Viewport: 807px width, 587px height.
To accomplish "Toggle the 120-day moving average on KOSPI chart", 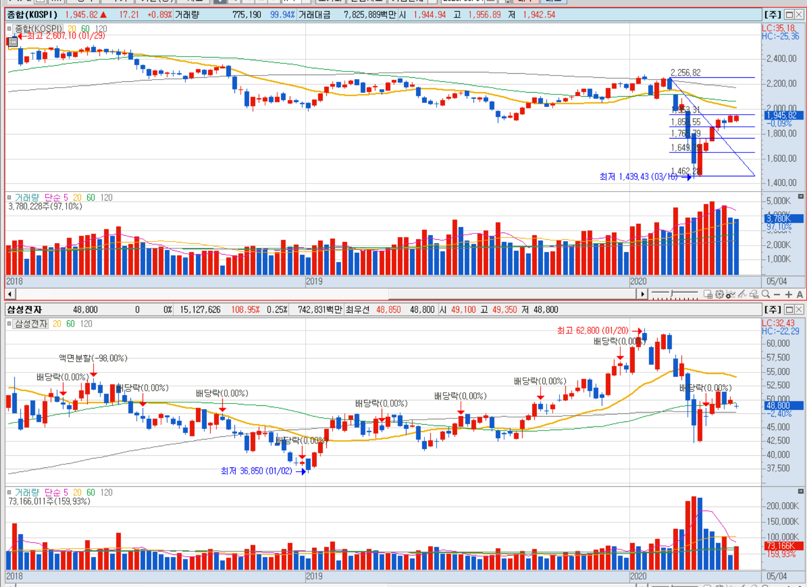I will click(x=101, y=29).
